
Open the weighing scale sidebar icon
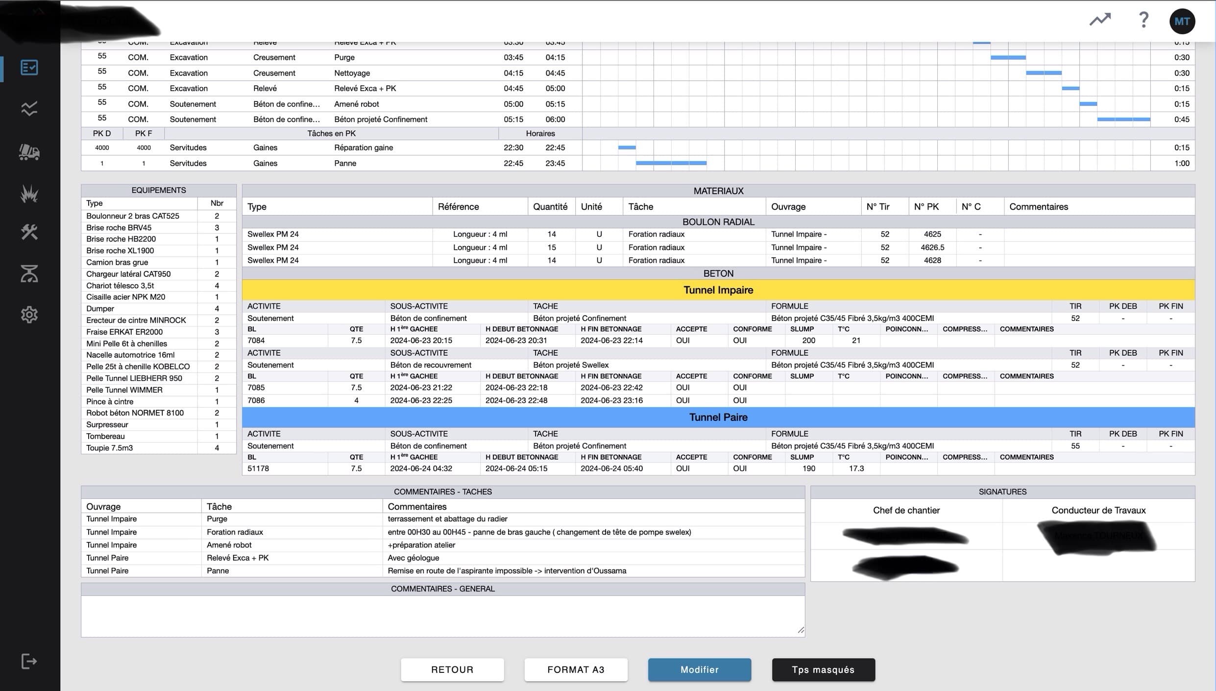click(x=29, y=273)
